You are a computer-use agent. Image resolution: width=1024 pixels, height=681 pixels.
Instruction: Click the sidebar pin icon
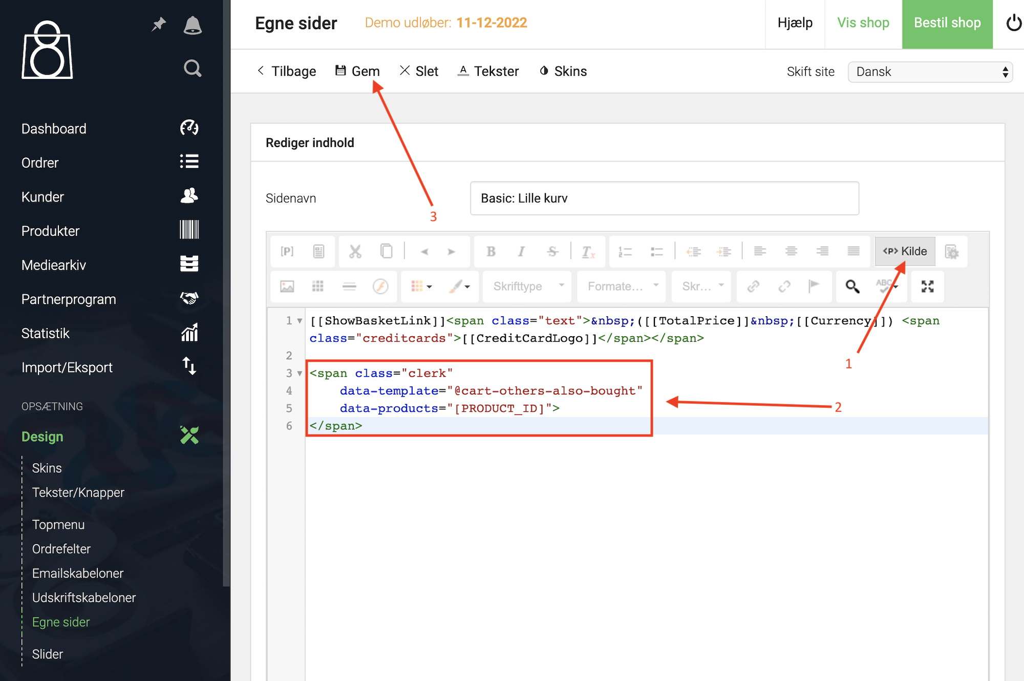pyautogui.click(x=159, y=24)
